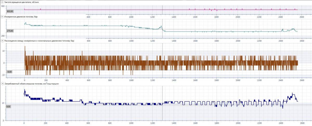Viewport: 312px width, 126px height.
Task: Click the 1800 tick on the fuel pressure axis
Action: coord(216,41)
